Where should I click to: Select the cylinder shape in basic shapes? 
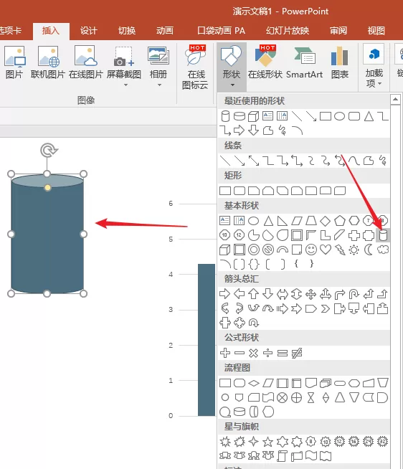tap(383, 235)
